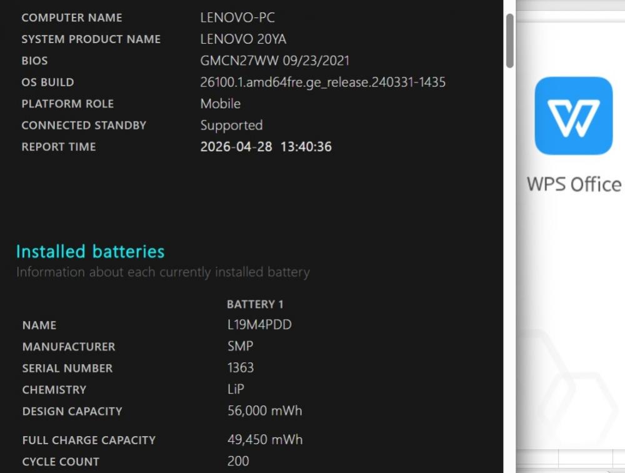
Task: Click the 56,000 mWh design capacity
Action: 264,410
